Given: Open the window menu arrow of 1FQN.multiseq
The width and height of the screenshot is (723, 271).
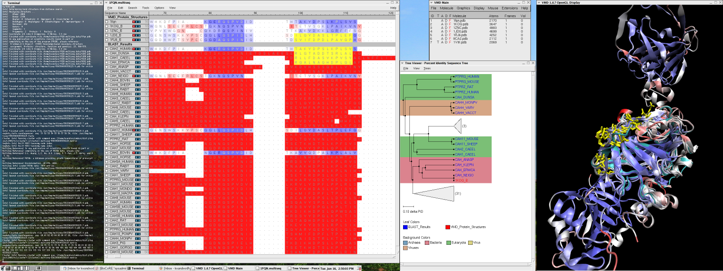Looking at the screenshot, I should (x=107, y=3).
